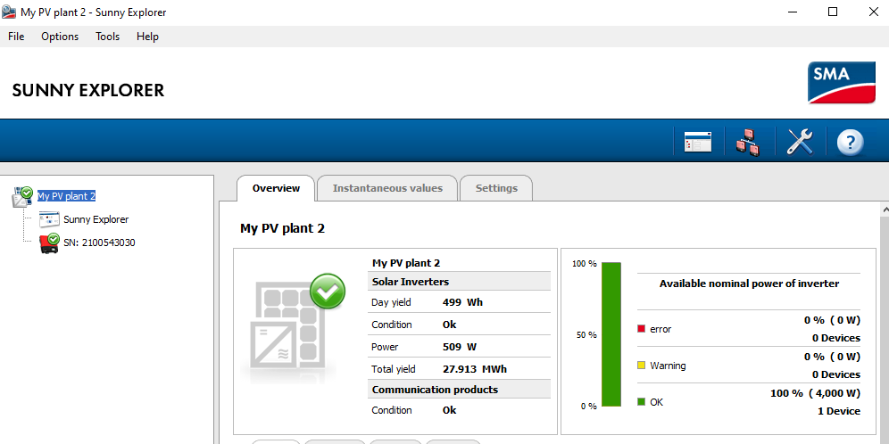Click the Total yield value 27.913 MWh
This screenshot has width=889, height=444.
[475, 369]
